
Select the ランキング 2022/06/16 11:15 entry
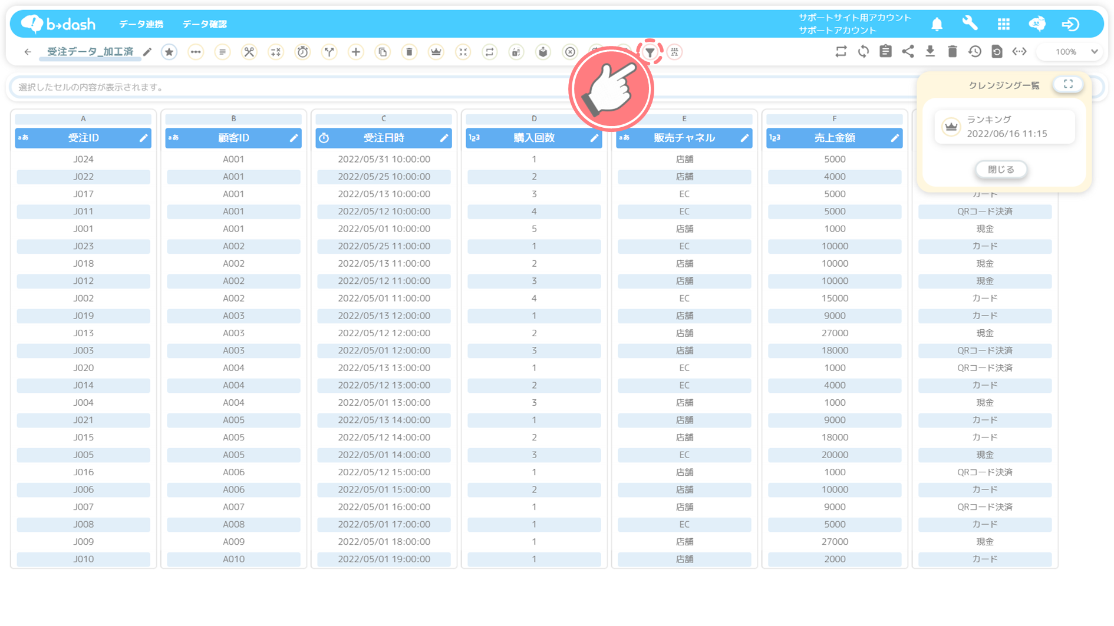tap(1005, 127)
